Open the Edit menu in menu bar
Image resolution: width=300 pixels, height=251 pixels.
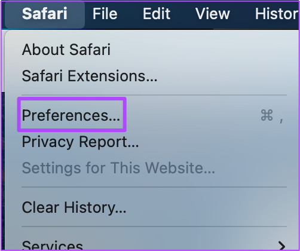pos(157,14)
